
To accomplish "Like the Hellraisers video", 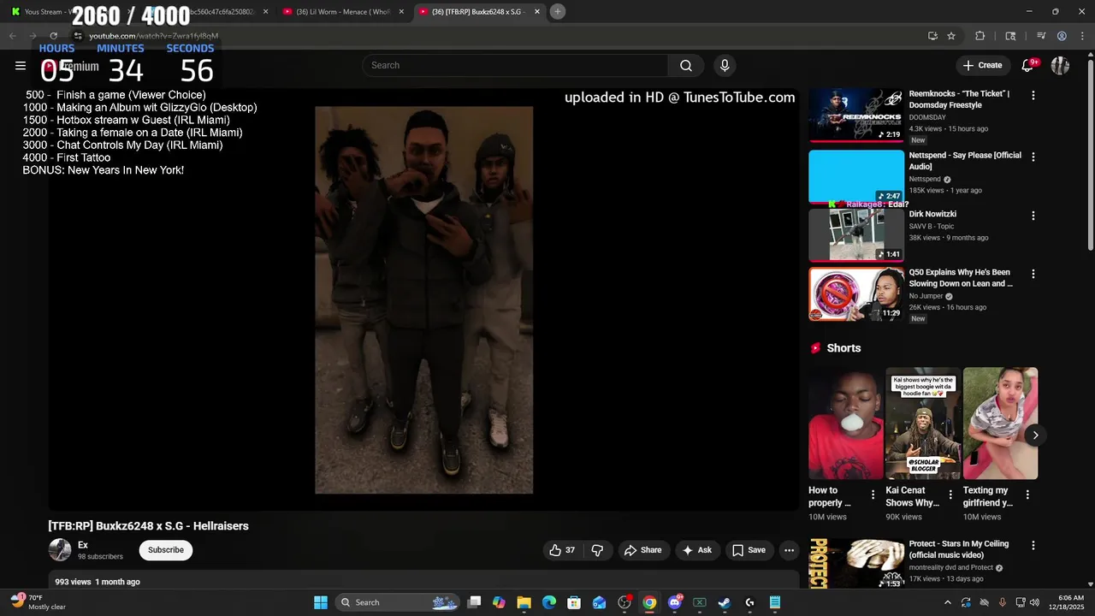I will tap(562, 550).
